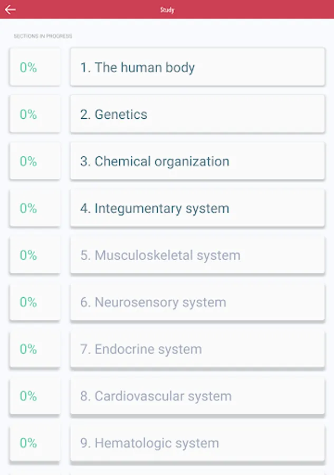The width and height of the screenshot is (334, 475).
Task: Open 6. Neurosensory system section
Action: point(197,302)
